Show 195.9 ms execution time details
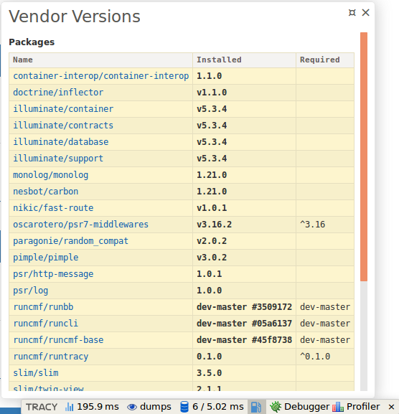This screenshot has height=414, width=399. pos(98,407)
